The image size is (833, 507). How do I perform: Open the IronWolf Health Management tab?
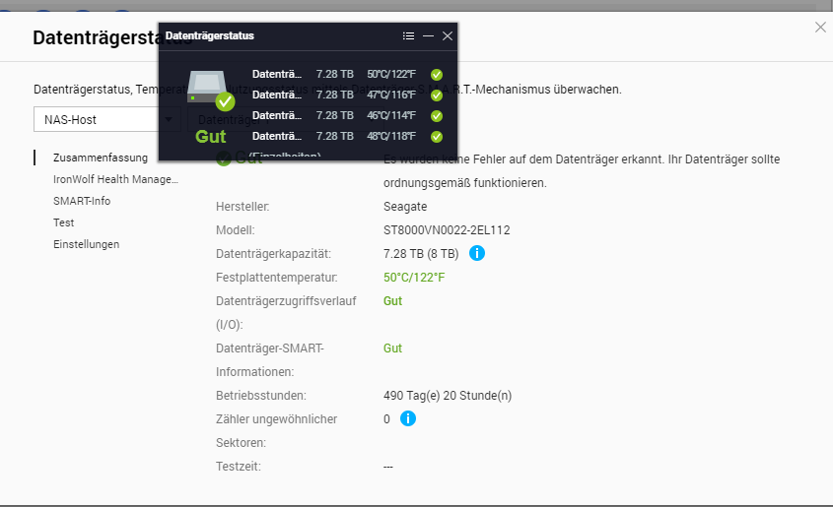pyautogui.click(x=115, y=179)
